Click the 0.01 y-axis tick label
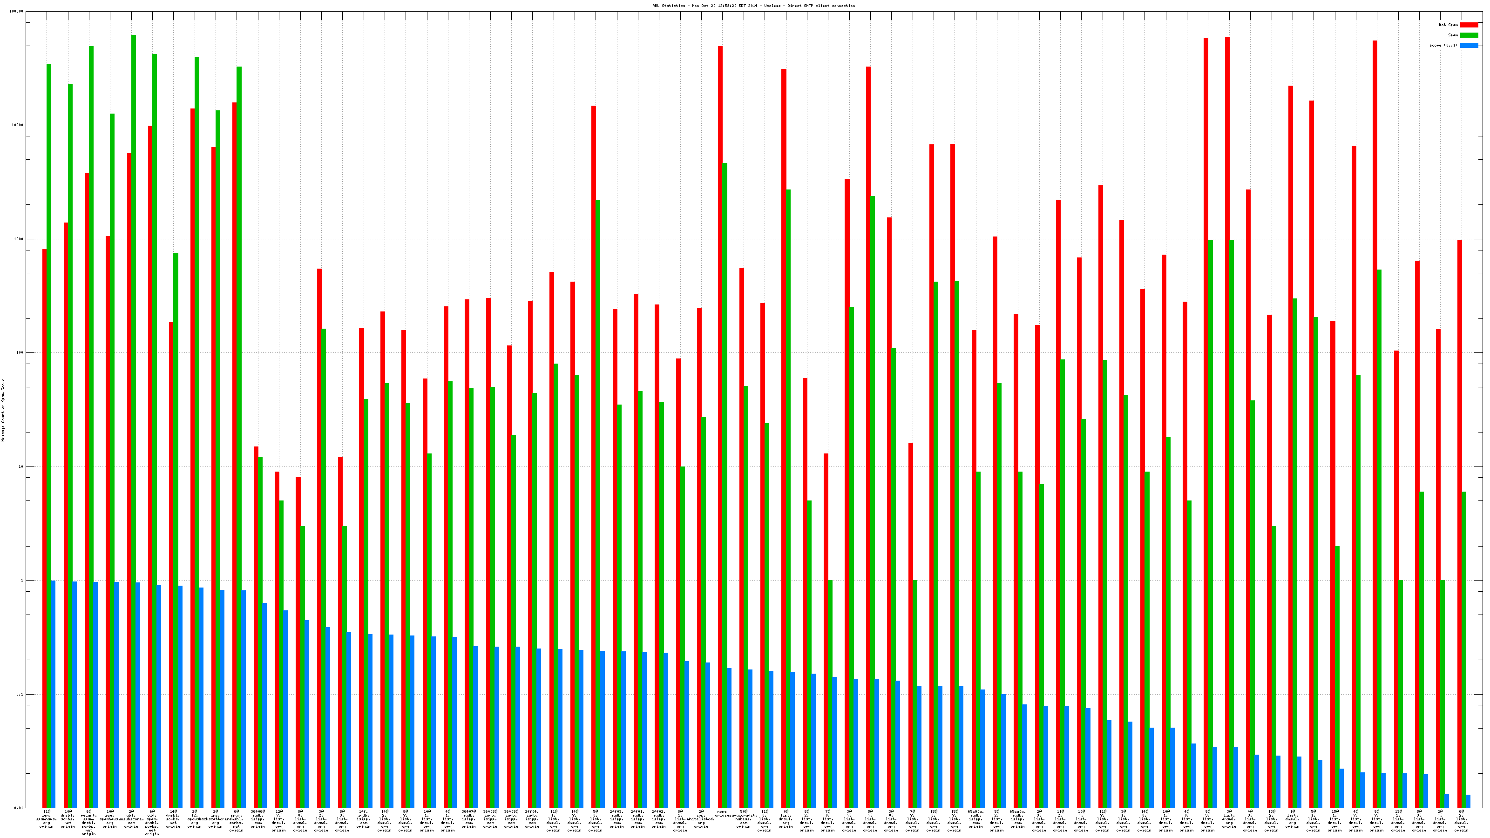This screenshot has height=838, width=1490. [19, 808]
